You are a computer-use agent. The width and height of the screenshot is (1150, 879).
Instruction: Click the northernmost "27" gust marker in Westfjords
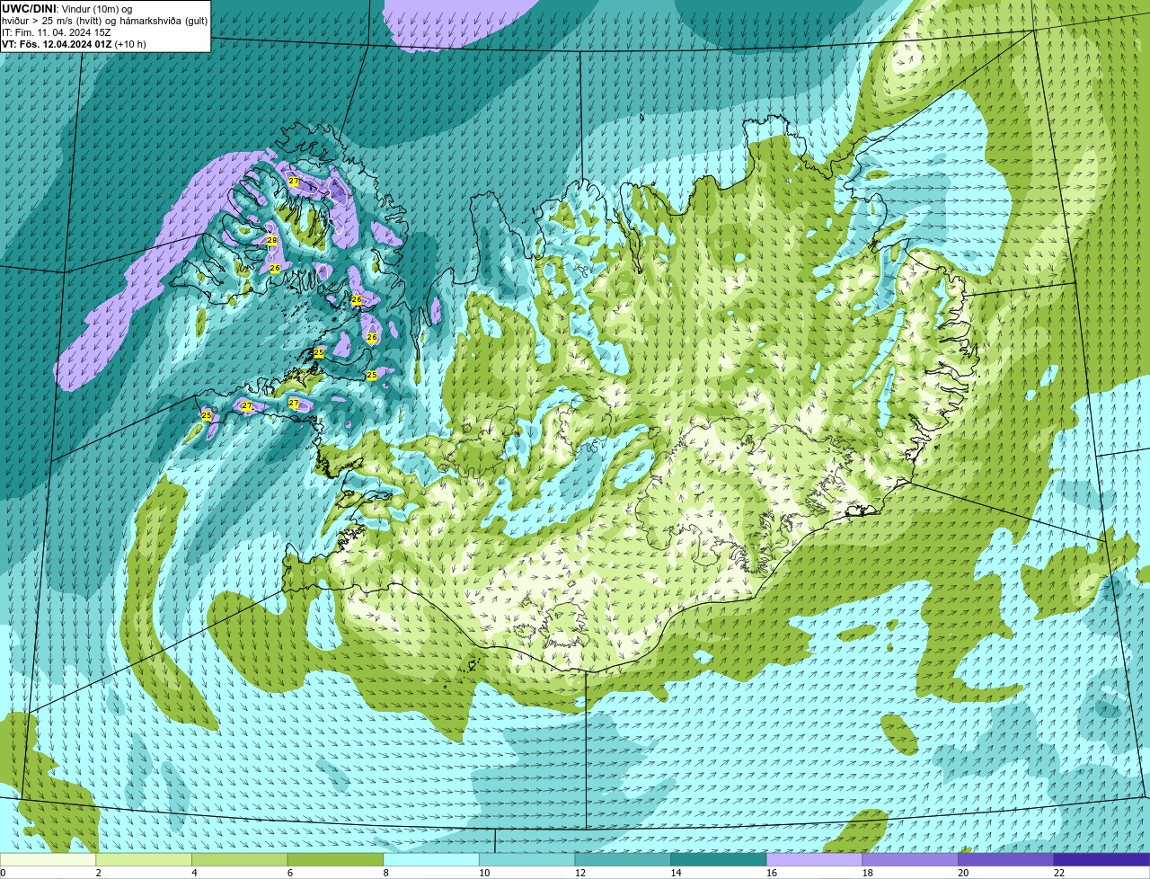click(x=294, y=182)
